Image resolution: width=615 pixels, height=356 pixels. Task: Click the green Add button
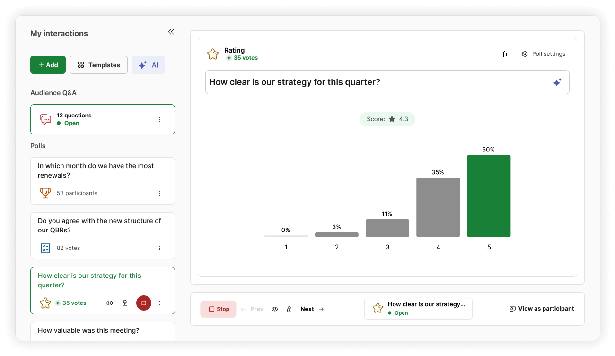pyautogui.click(x=48, y=65)
